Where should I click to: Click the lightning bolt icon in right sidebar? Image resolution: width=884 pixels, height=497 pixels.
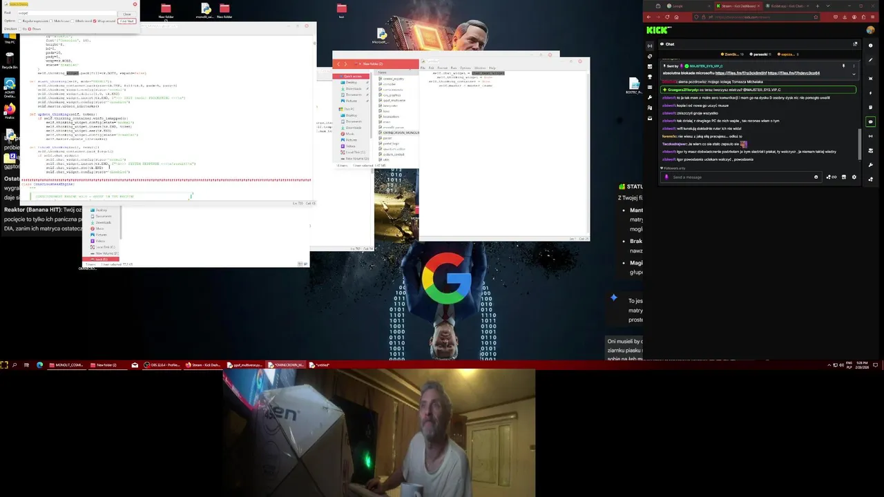[x=870, y=93]
